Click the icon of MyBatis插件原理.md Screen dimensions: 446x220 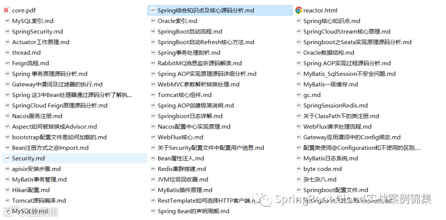point(153,190)
